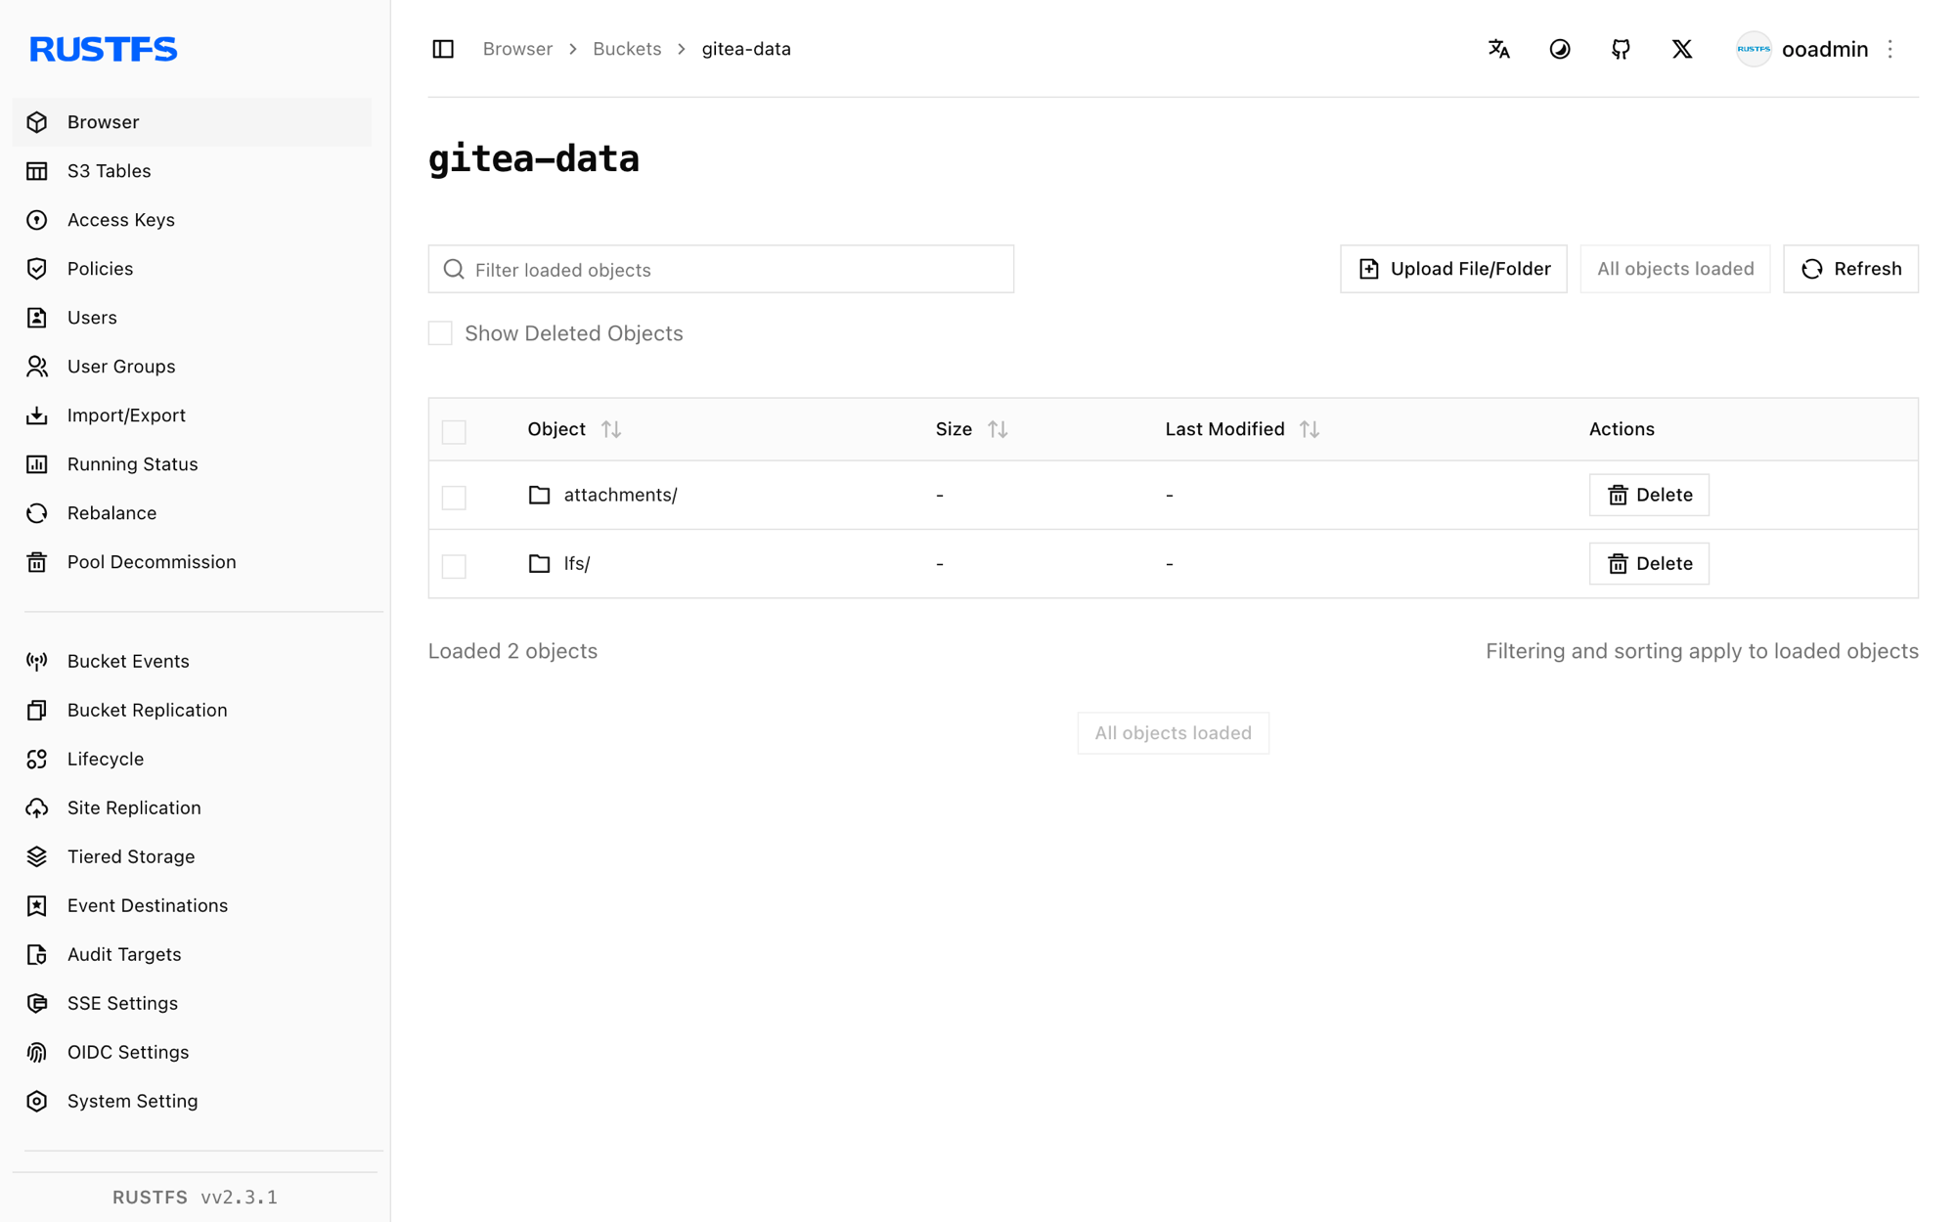Click the Lifecycle icon

37,759
